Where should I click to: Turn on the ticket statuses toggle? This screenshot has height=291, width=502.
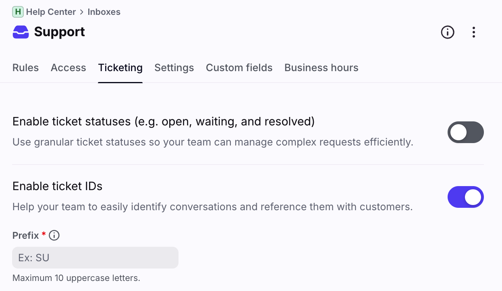pyautogui.click(x=465, y=132)
